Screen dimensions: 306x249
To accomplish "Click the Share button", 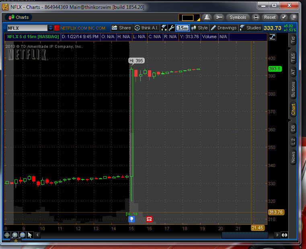I will 121,28.
